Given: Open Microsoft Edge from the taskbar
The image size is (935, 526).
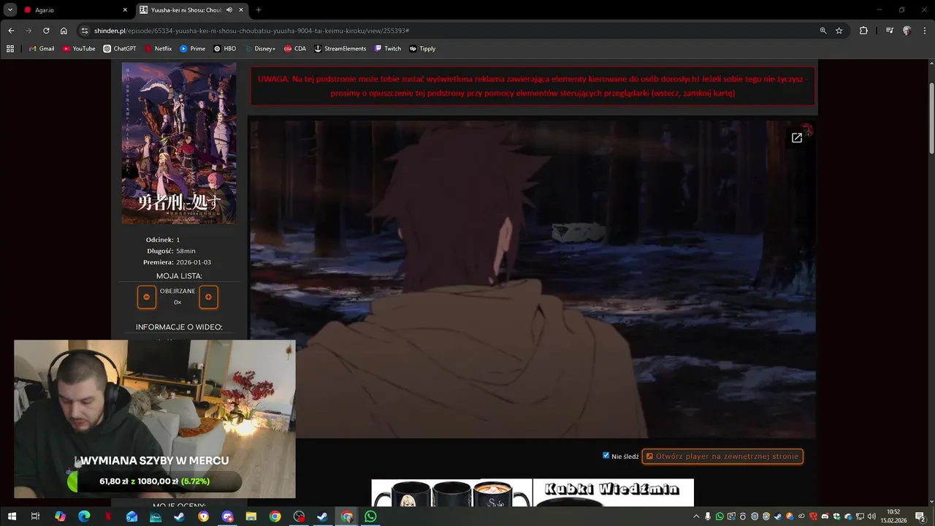Looking at the screenshot, I should (x=84, y=517).
